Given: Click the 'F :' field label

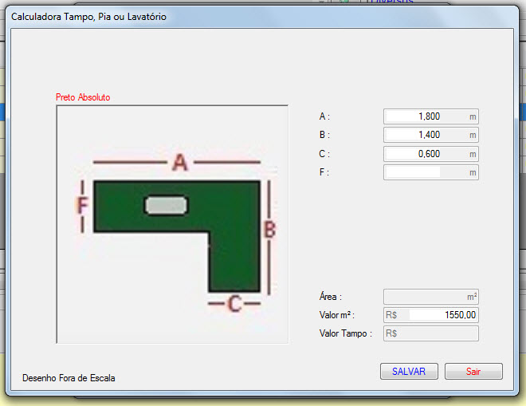Looking at the screenshot, I should click(324, 172).
